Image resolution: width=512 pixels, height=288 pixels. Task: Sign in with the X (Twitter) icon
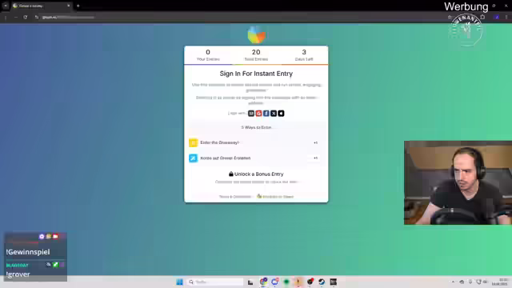274,114
